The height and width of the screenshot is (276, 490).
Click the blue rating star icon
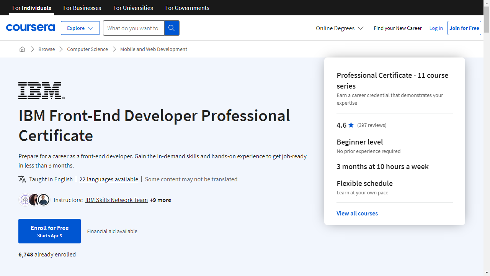pos(351,125)
